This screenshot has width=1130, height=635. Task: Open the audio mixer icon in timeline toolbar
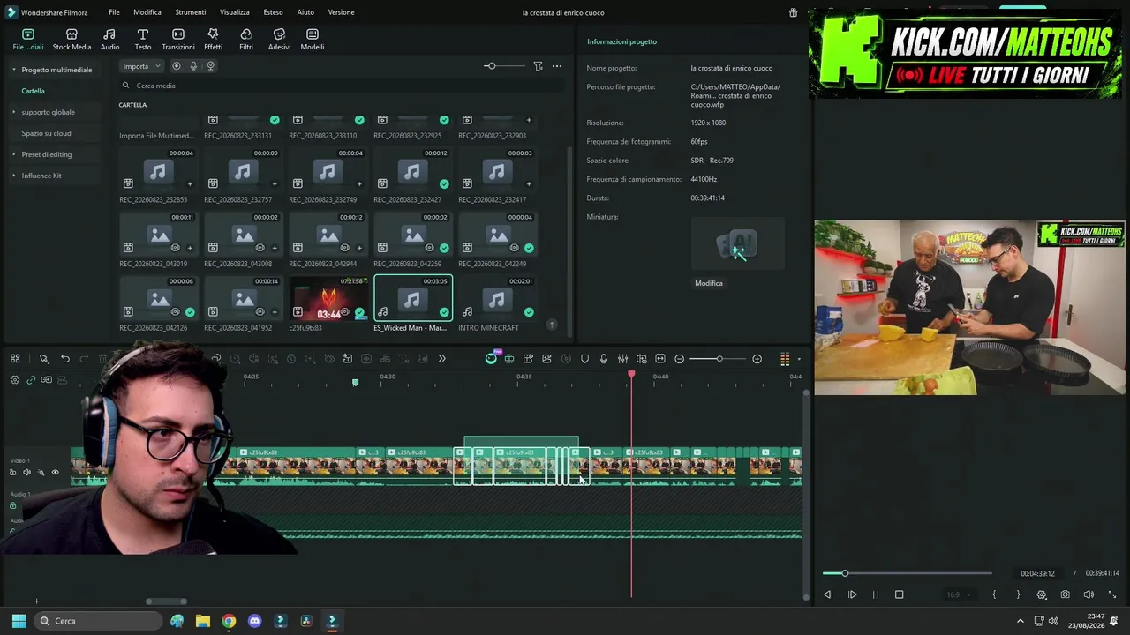coord(622,359)
